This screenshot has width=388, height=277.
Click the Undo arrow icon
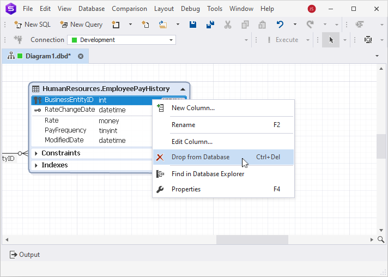280,25
